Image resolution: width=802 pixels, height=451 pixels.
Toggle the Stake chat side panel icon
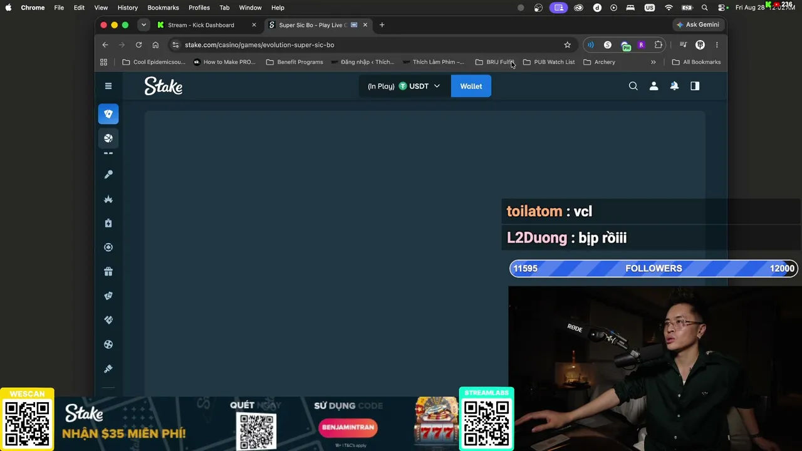[x=695, y=86]
